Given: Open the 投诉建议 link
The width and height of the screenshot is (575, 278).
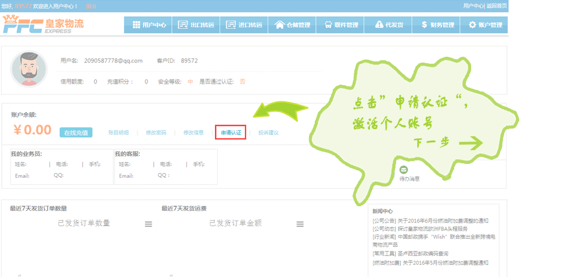Looking at the screenshot, I should tap(268, 133).
